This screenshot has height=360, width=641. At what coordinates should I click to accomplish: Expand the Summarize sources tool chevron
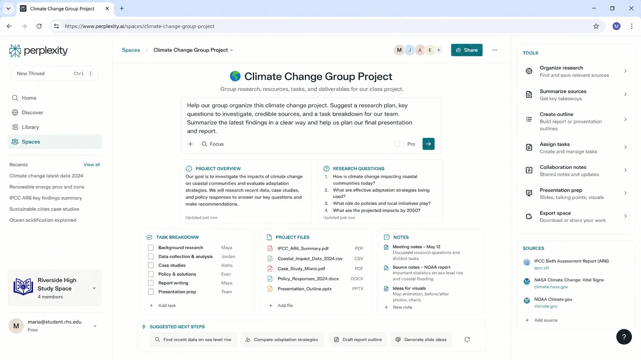[x=625, y=94]
